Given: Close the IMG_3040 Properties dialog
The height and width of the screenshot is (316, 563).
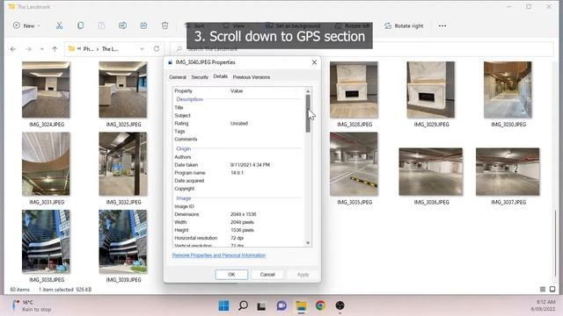Looking at the screenshot, I should (x=314, y=62).
